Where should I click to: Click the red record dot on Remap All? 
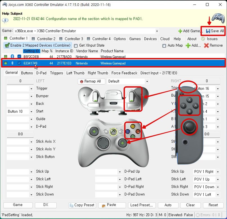point(81,81)
